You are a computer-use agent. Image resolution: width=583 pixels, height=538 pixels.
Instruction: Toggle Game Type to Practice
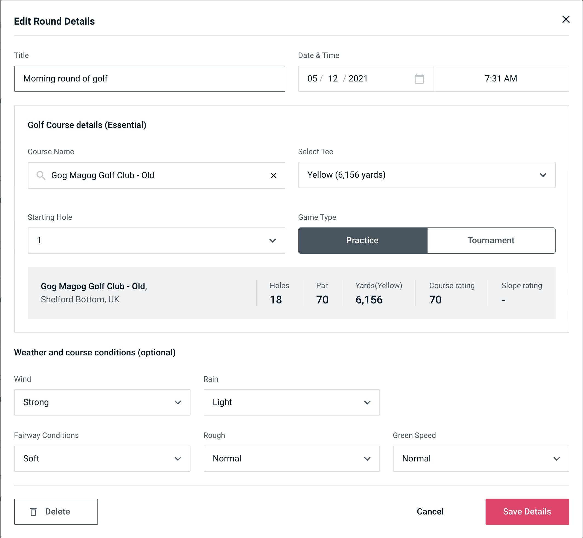pyautogui.click(x=362, y=240)
